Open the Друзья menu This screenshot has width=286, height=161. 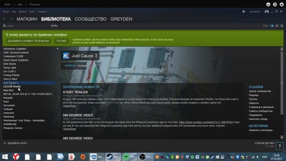[x=22, y=12]
